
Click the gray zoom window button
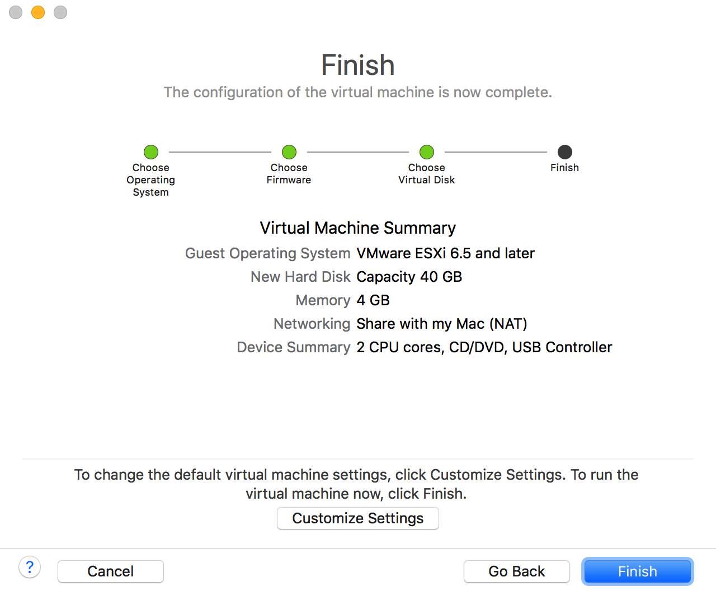click(x=60, y=12)
